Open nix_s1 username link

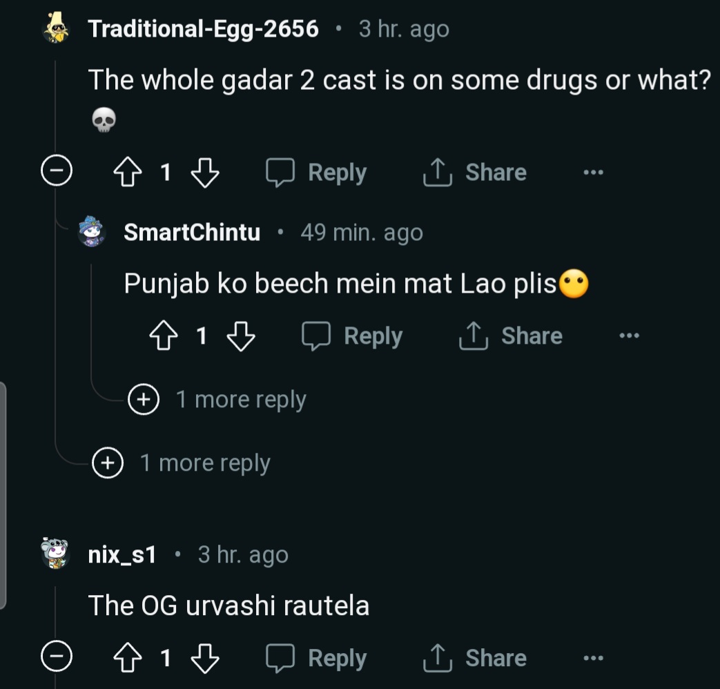pyautogui.click(x=122, y=554)
